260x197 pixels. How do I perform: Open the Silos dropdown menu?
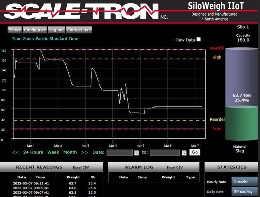(15, 30)
